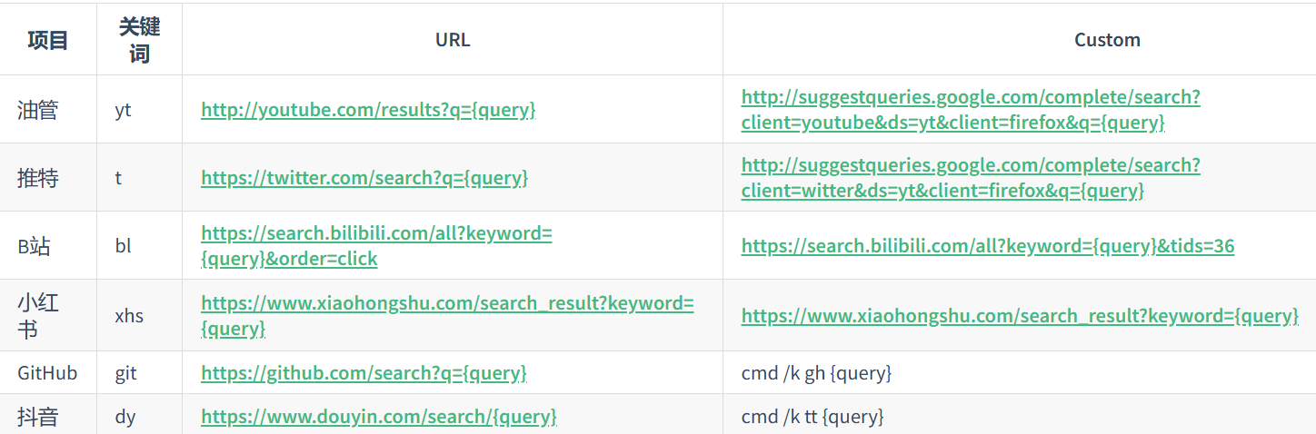The width and height of the screenshot is (1316, 434).
Task: Click the suggestqueries link with client=youtube
Action: pos(971,110)
